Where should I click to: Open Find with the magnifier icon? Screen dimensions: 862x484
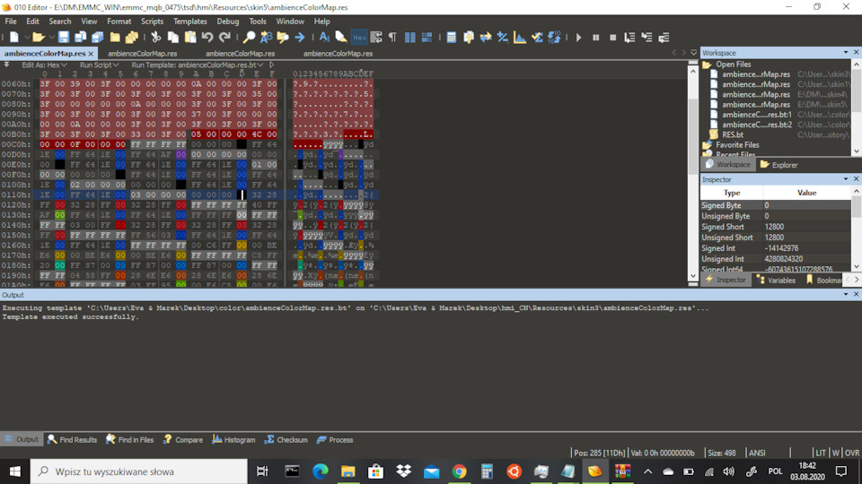click(x=249, y=38)
